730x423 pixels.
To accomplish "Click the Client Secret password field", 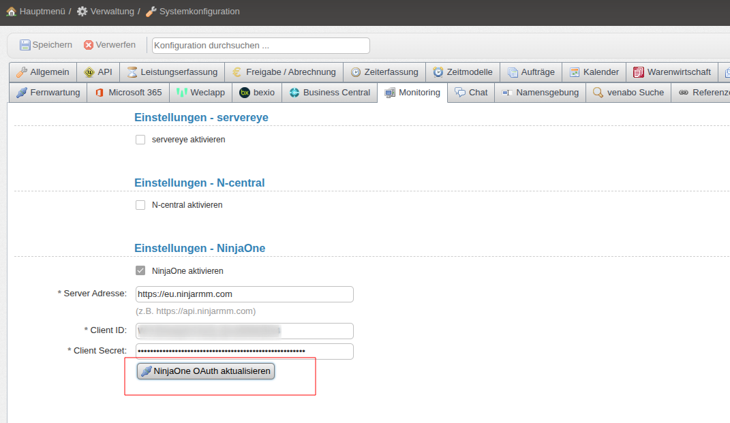I will pos(245,351).
